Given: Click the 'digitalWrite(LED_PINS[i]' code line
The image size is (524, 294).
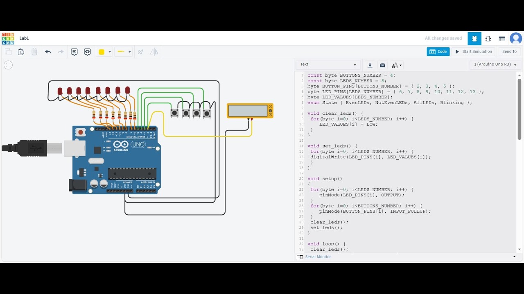Looking at the screenshot, I should point(370,157).
